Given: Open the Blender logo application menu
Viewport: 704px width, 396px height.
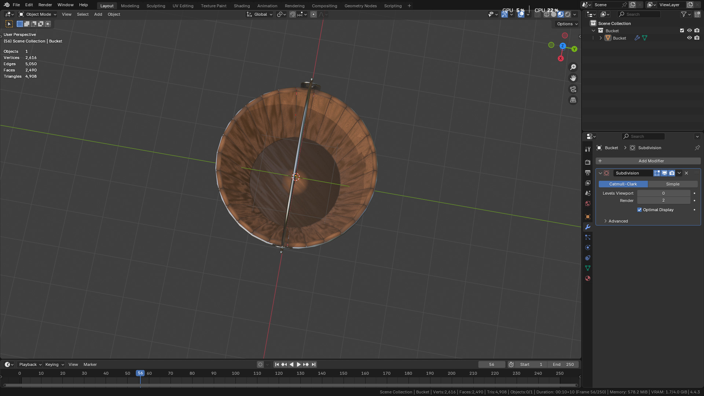Looking at the screenshot, I should (7, 5).
